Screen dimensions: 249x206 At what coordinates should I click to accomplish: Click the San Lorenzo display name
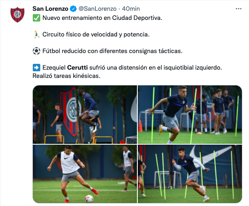(50, 9)
